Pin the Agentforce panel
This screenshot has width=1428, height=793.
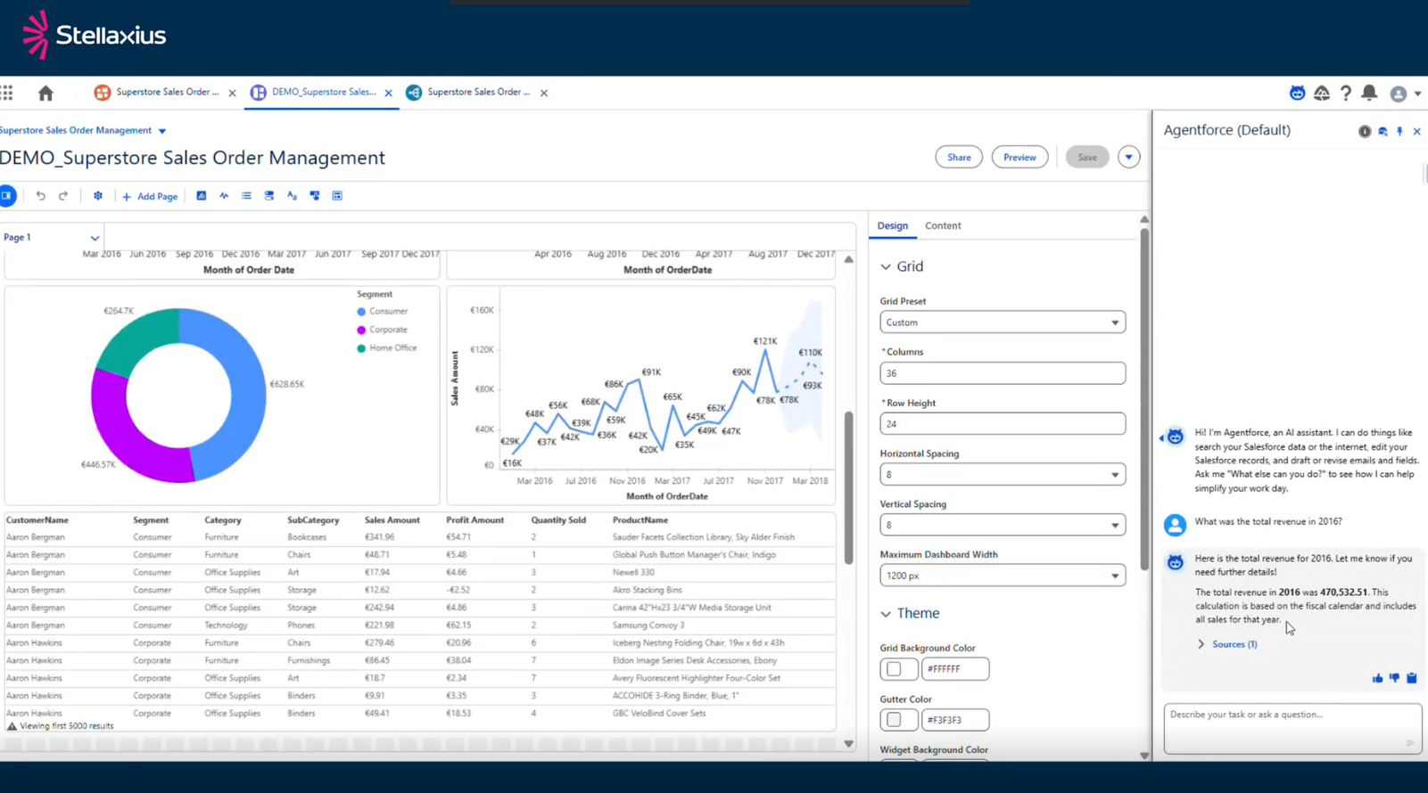click(1399, 131)
